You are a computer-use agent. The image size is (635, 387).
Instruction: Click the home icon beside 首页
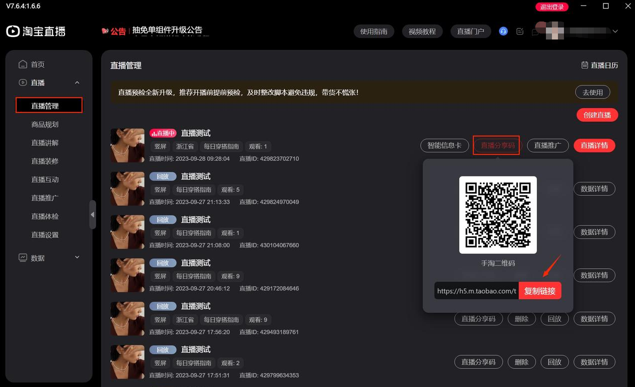23,64
